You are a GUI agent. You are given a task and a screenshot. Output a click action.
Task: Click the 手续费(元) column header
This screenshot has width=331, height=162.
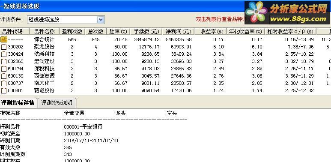(x=146, y=32)
